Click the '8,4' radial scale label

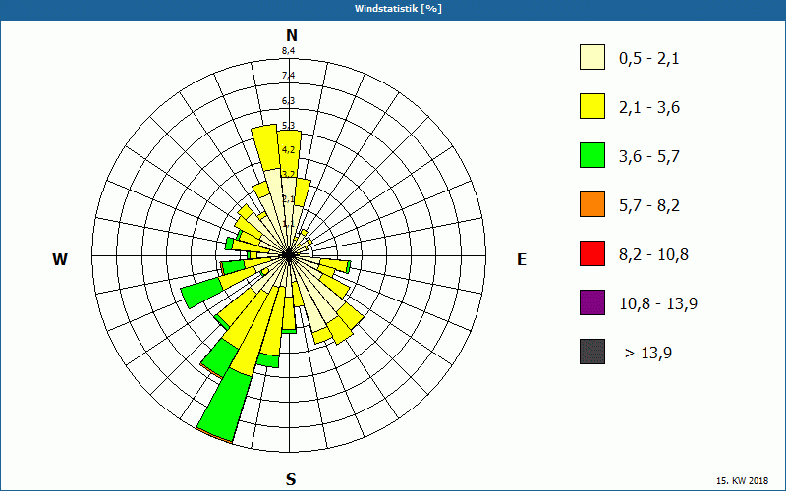288,51
